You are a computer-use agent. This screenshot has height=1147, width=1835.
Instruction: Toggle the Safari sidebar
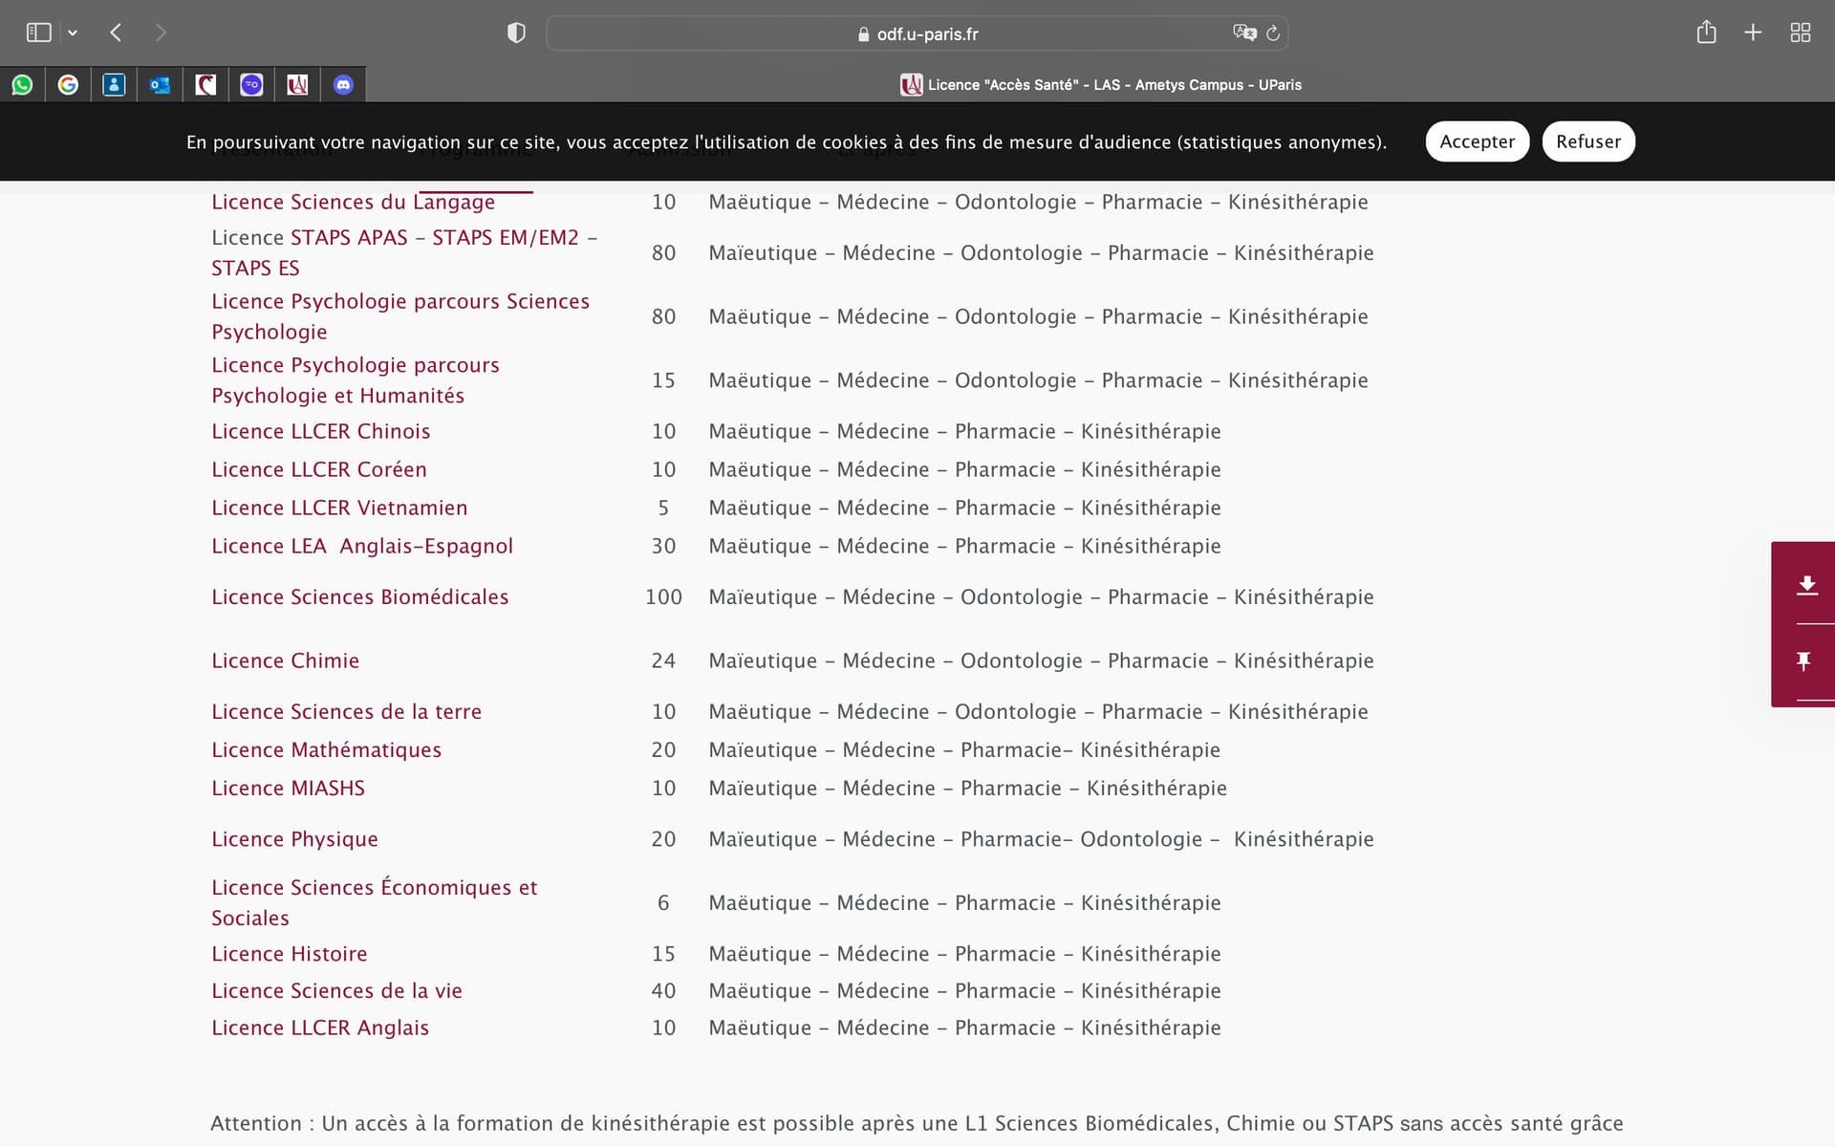point(38,32)
